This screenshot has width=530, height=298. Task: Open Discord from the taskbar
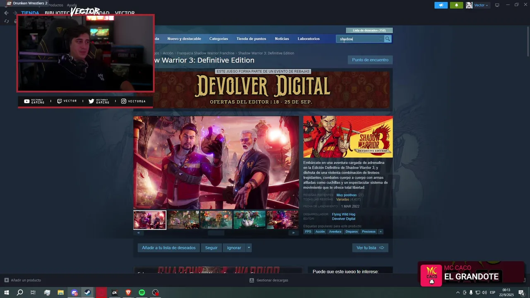pyautogui.click(x=74, y=293)
